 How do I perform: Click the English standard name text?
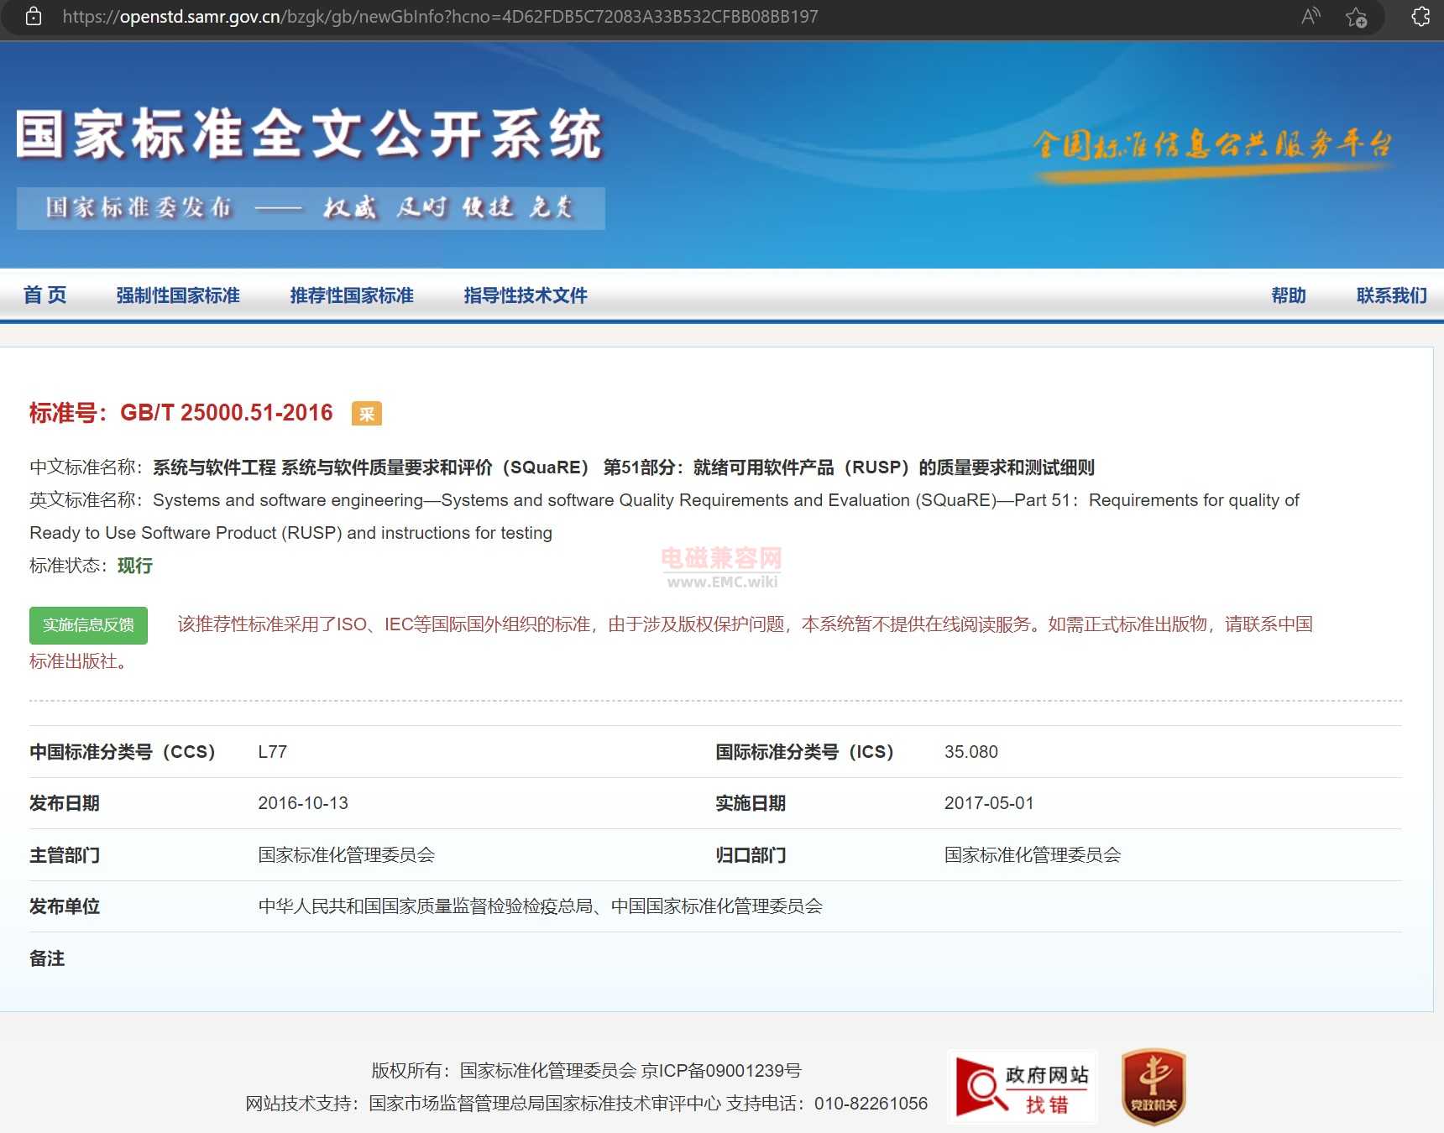(x=664, y=516)
